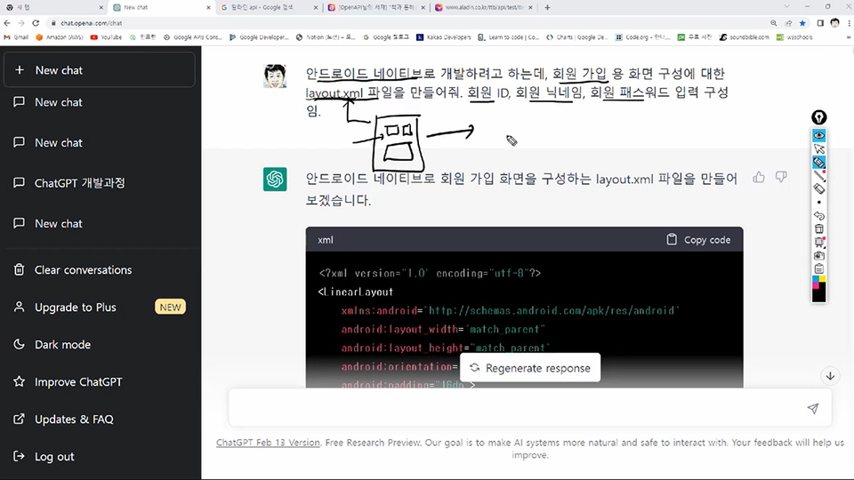Open the YouTube bookmark
854x480 pixels.
pos(106,37)
